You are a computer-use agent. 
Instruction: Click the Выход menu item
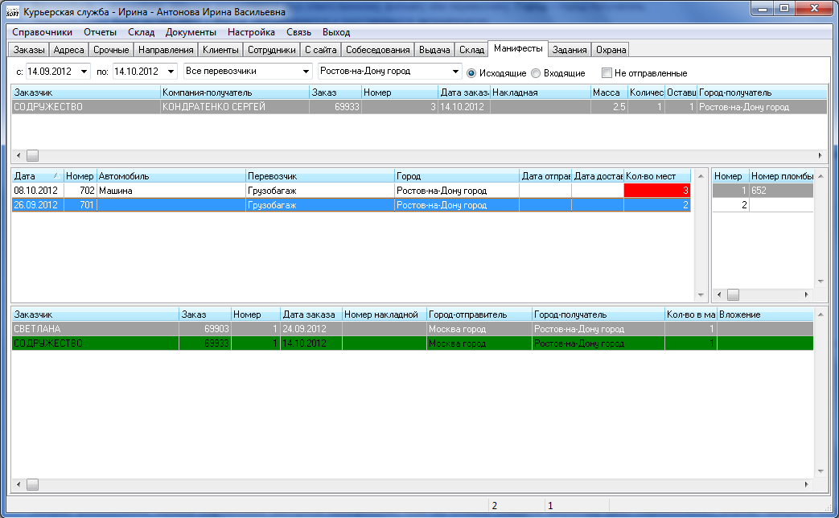pyautogui.click(x=336, y=32)
